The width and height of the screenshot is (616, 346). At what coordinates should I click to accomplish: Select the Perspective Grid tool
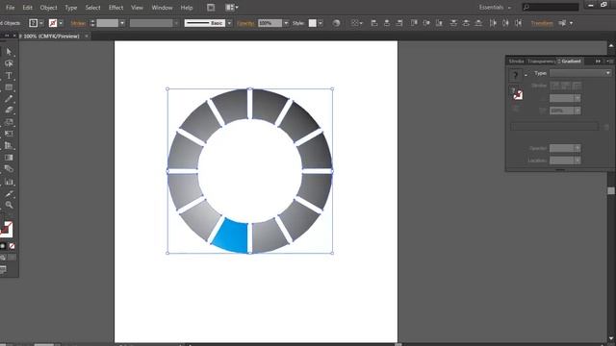click(x=9, y=145)
